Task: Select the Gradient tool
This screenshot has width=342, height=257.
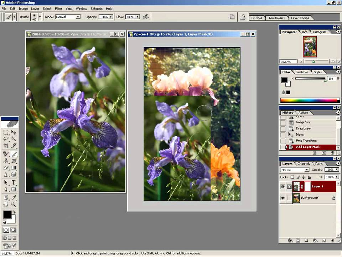Action: (x=14, y=168)
